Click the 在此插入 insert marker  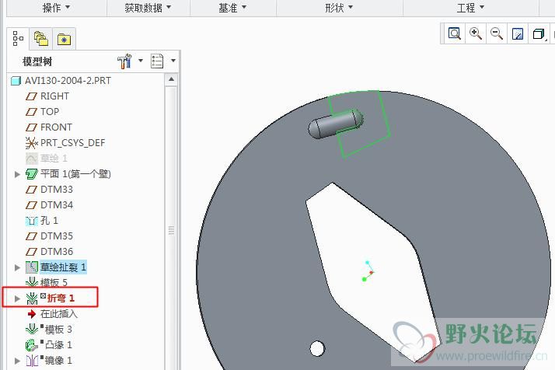point(58,314)
